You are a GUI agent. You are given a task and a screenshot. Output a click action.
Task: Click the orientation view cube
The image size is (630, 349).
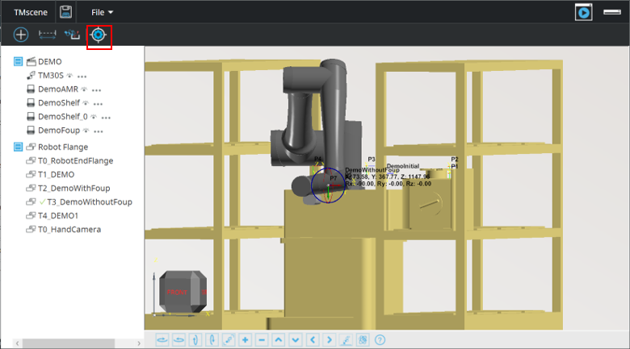tap(183, 292)
